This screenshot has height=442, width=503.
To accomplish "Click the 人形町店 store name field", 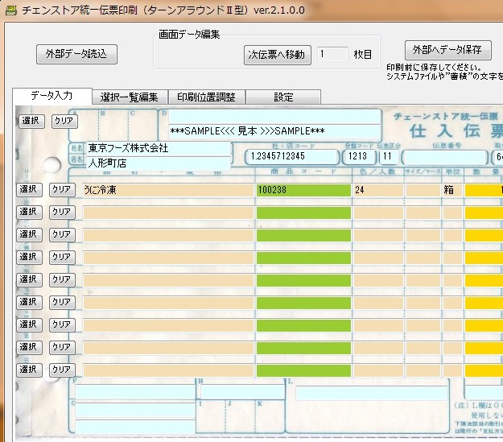I will 158,163.
